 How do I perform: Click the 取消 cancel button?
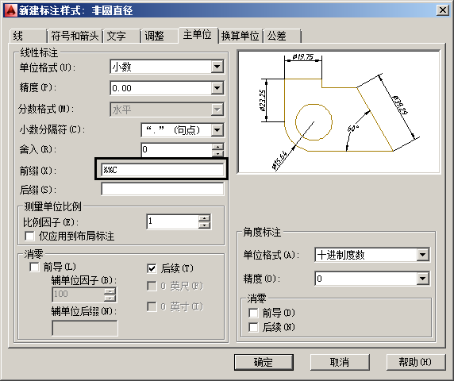click(x=340, y=362)
